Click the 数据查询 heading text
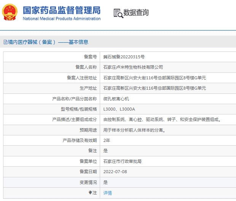Viewport: 236px width, 201px height. coord(136,12)
